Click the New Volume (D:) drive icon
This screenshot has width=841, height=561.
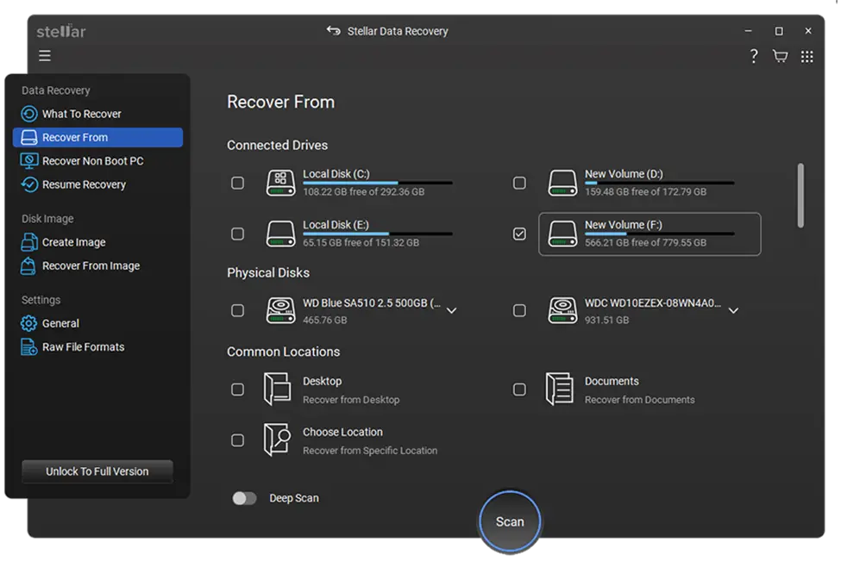tap(562, 183)
